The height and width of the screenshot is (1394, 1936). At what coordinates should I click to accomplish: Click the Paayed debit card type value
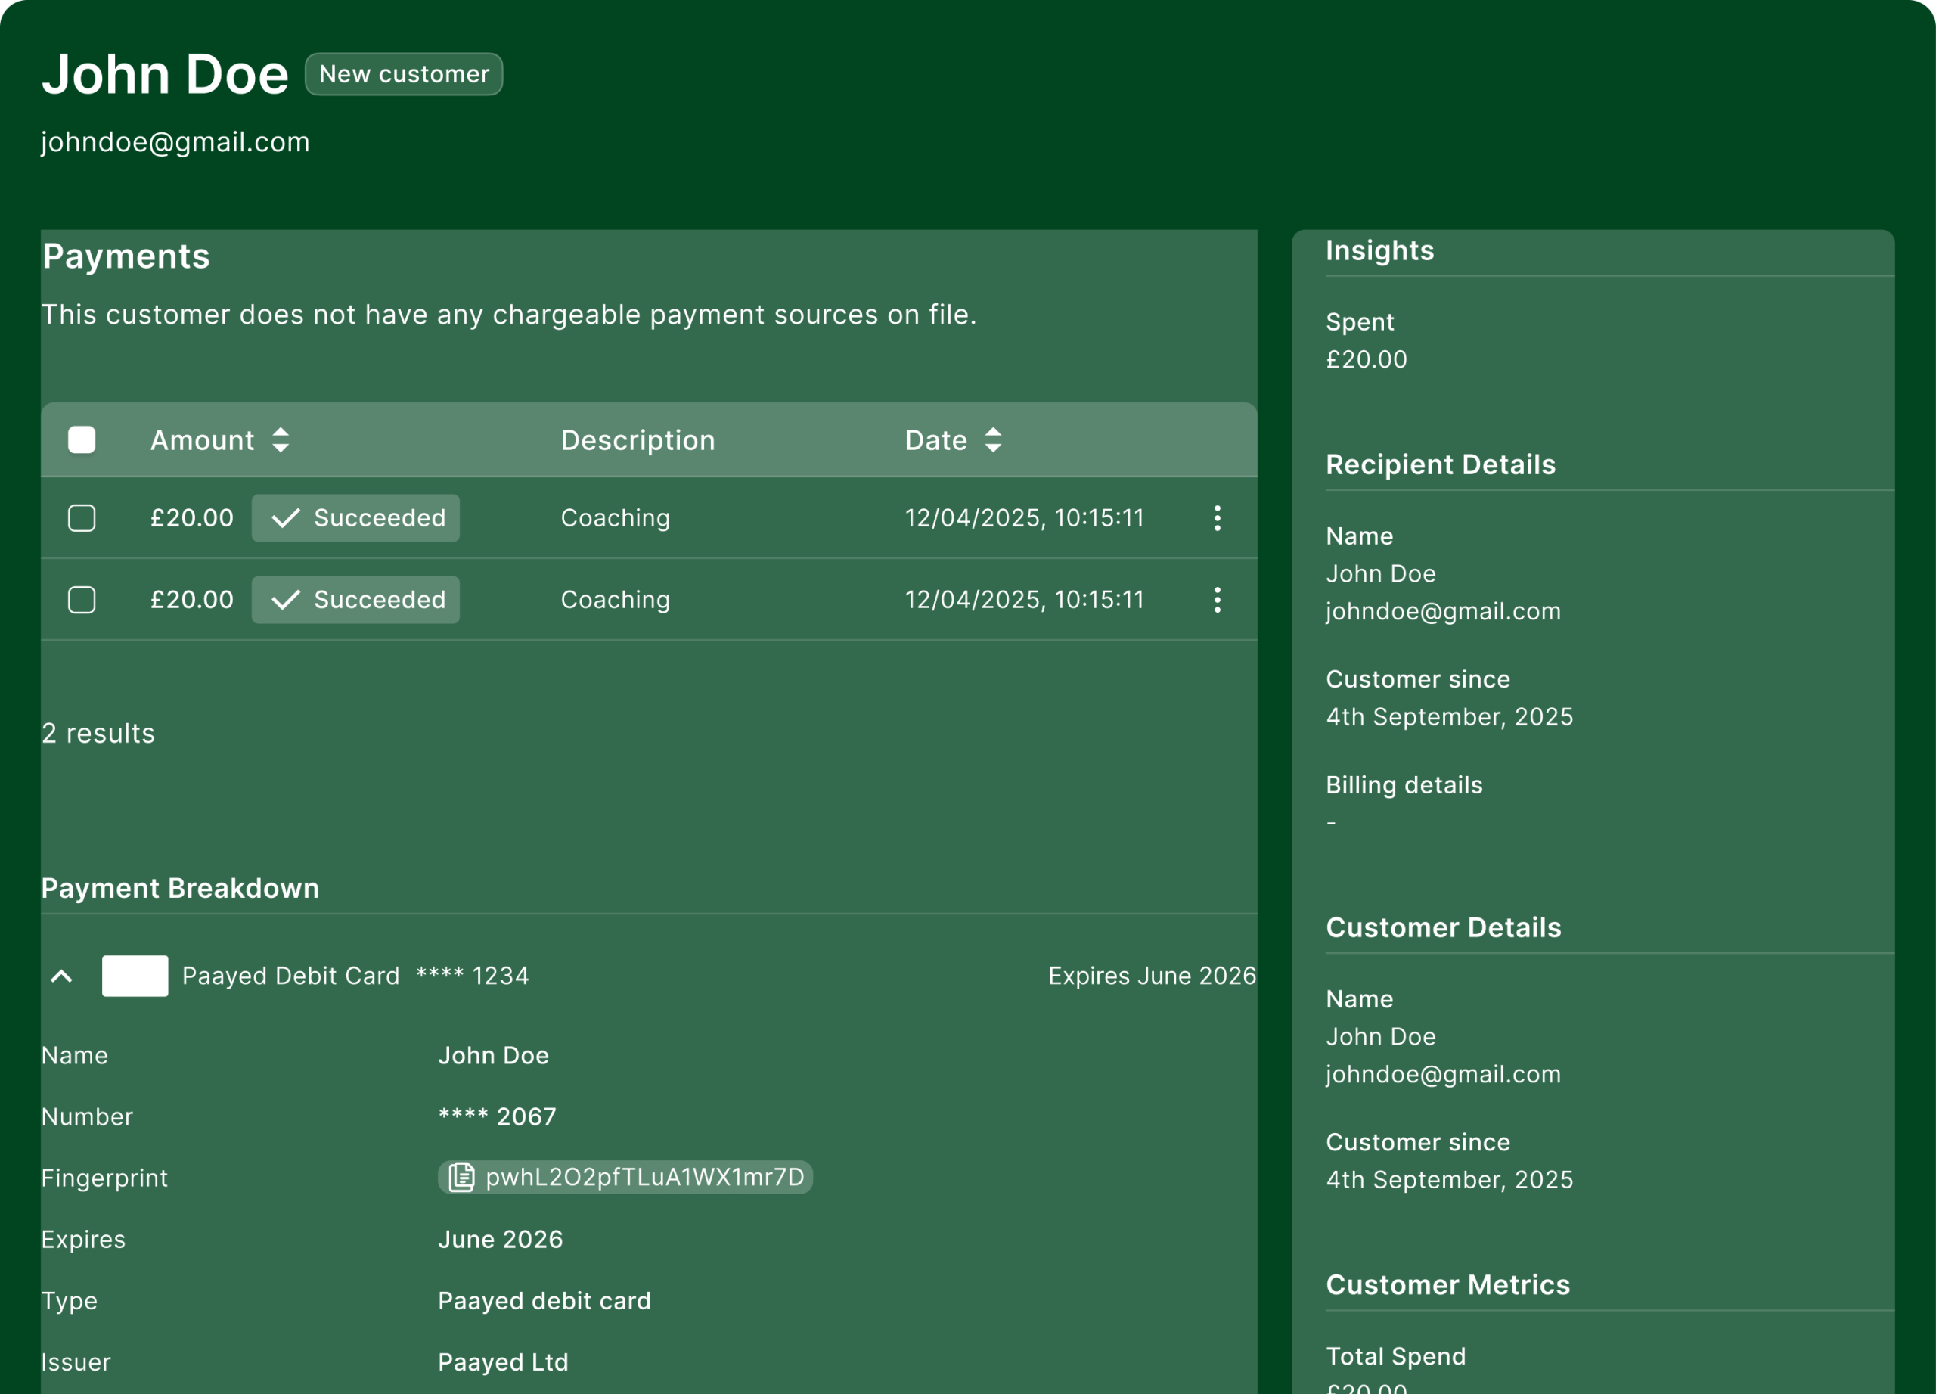tap(544, 1301)
